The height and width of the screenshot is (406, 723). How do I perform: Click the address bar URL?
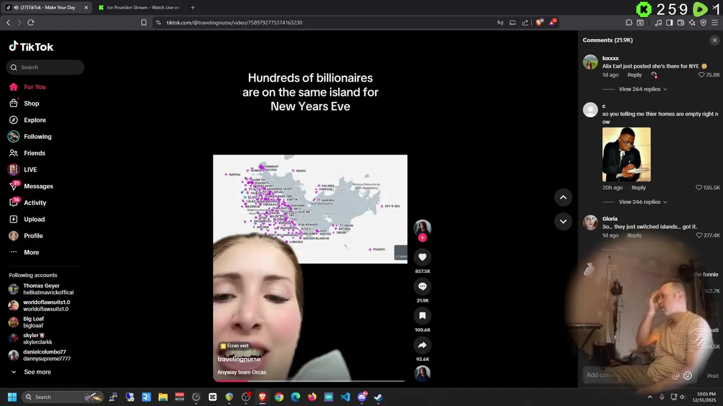(x=234, y=23)
